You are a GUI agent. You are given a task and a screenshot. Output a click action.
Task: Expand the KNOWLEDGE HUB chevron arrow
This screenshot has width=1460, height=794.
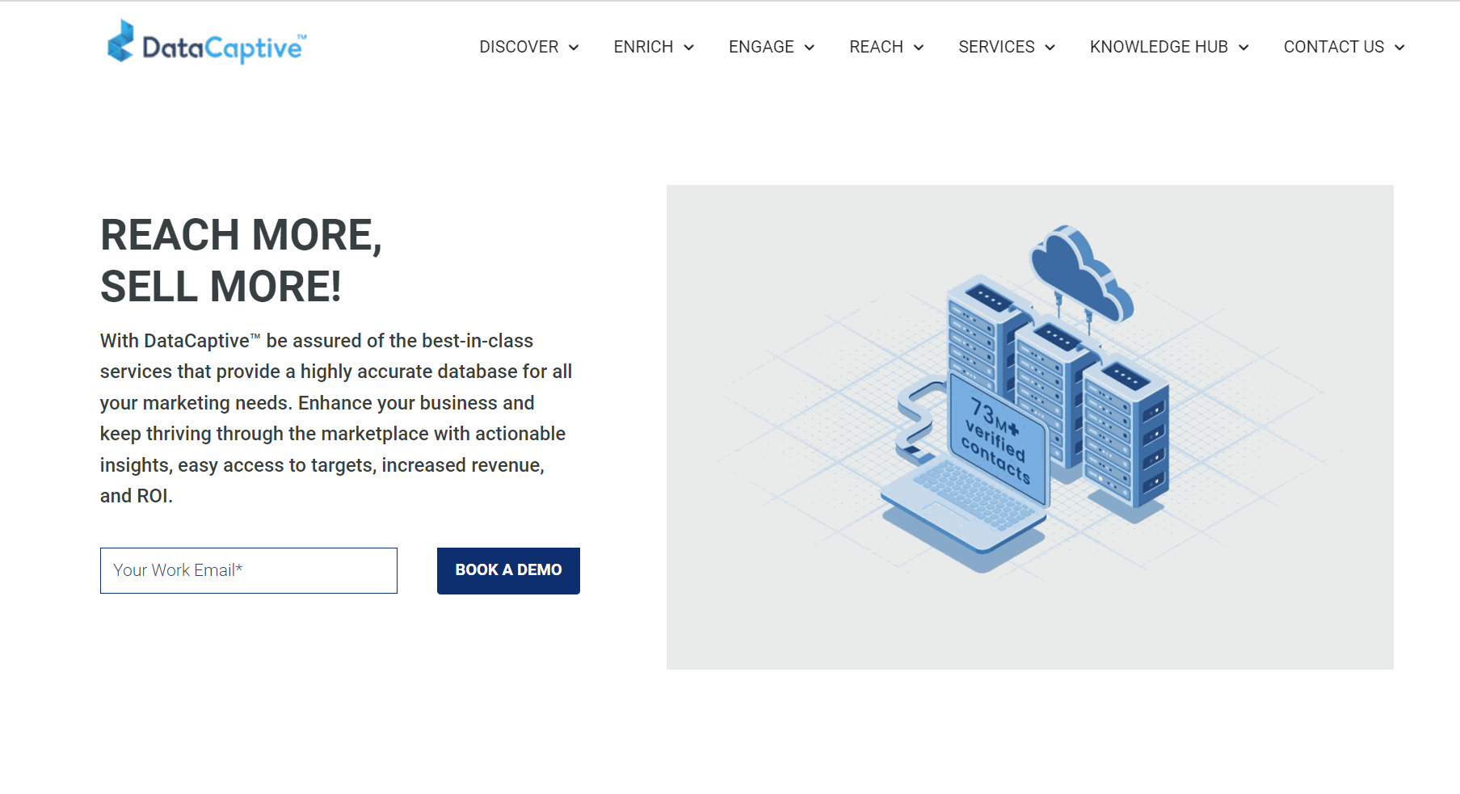pyautogui.click(x=1243, y=48)
